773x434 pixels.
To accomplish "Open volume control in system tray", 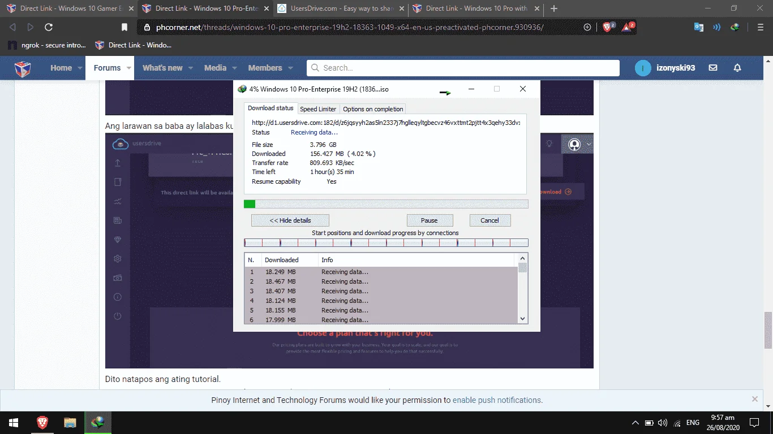I will click(x=663, y=423).
